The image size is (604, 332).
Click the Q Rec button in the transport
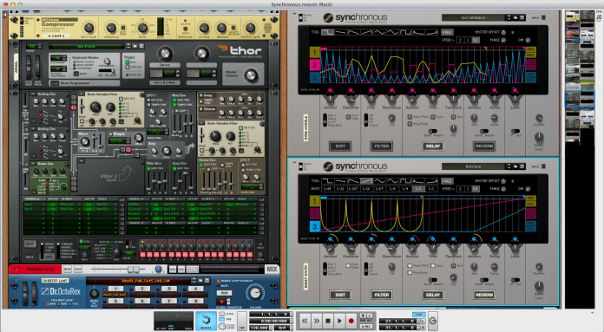coord(366,326)
